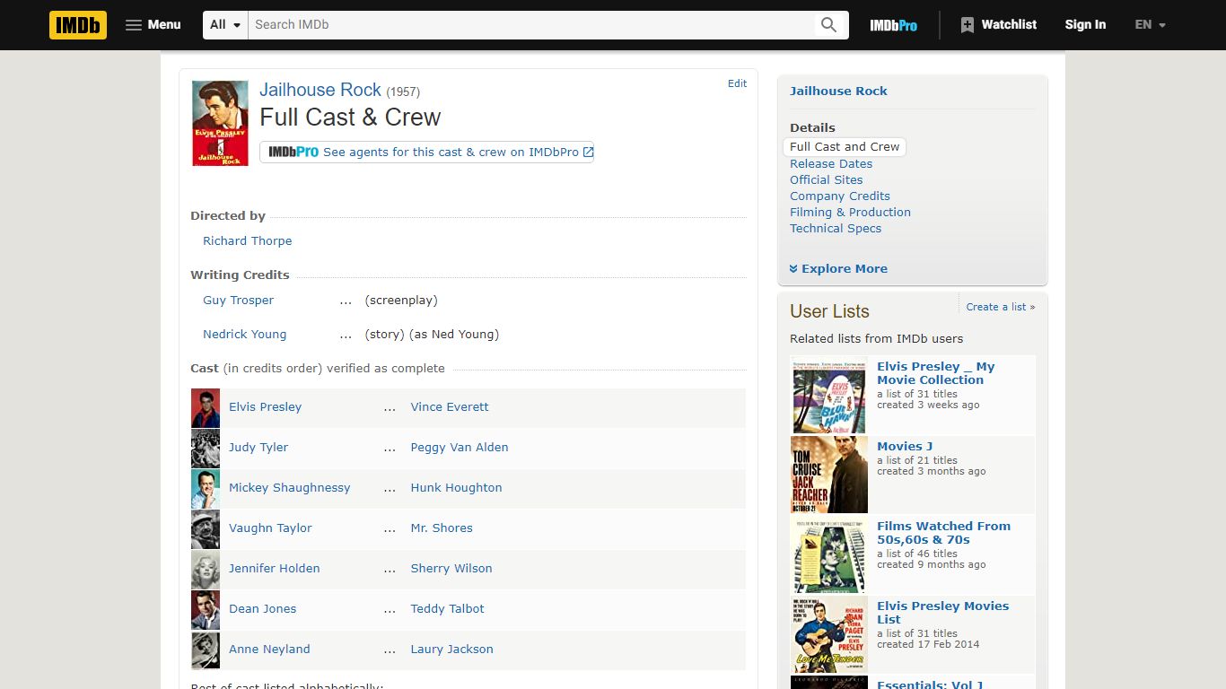Open director Richard Thorpe
Screen dimensions: 1226x689
pyautogui.click(x=247, y=241)
